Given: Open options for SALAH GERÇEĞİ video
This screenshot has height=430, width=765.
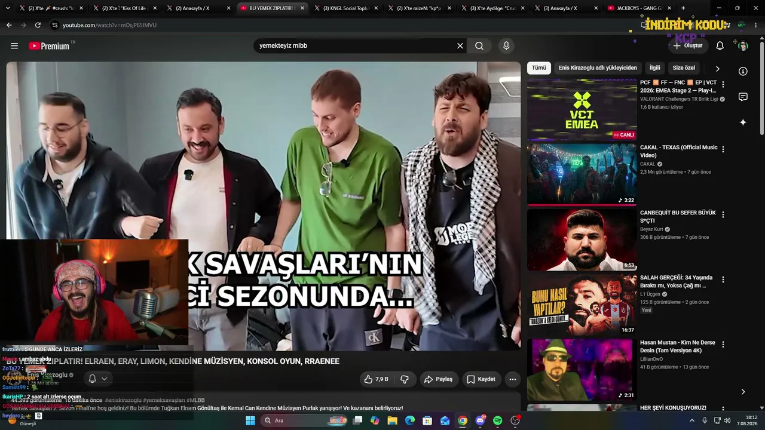Looking at the screenshot, I should (x=723, y=279).
